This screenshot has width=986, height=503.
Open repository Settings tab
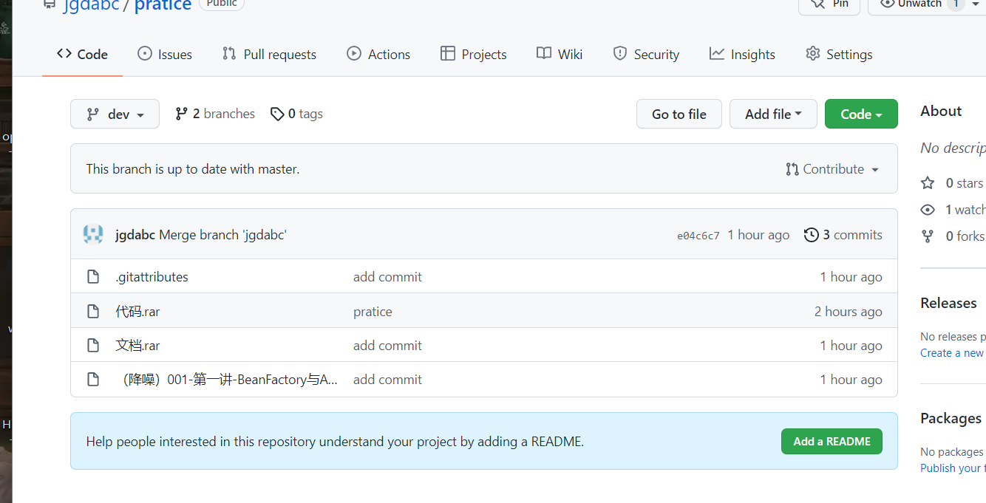(839, 54)
